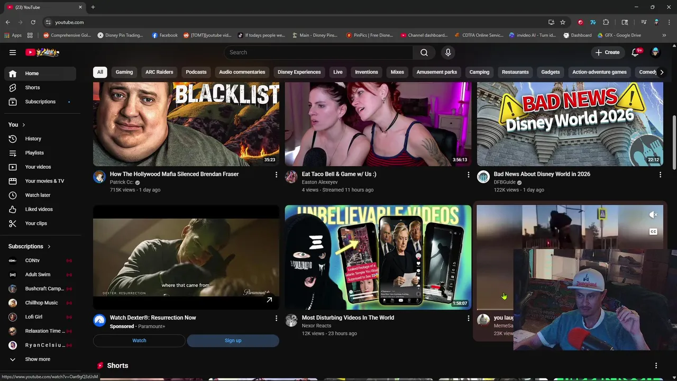Select the All filter chip

[x=100, y=72]
